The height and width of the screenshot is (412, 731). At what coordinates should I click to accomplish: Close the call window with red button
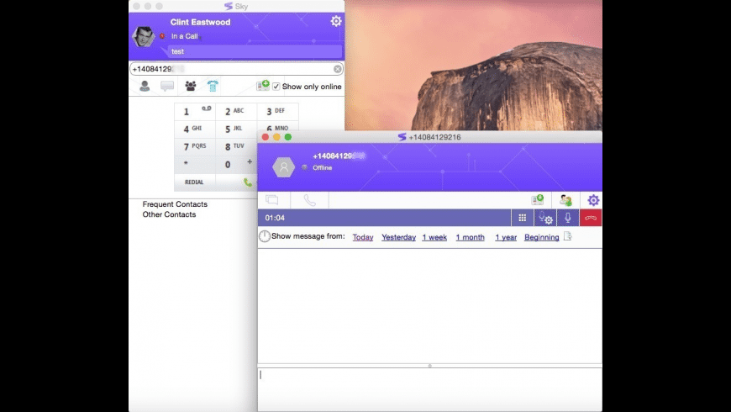pyautogui.click(x=266, y=137)
